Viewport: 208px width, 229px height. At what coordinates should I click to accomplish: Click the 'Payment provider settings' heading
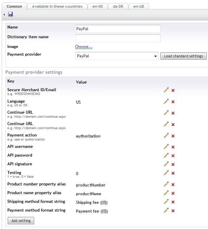(x=34, y=72)
